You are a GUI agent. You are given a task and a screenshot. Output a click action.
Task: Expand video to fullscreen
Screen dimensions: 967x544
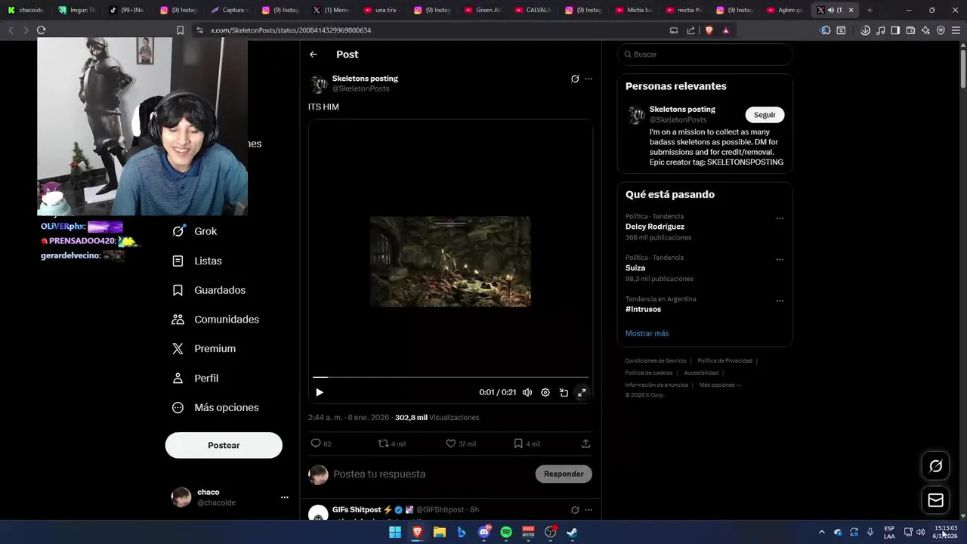[x=582, y=393]
